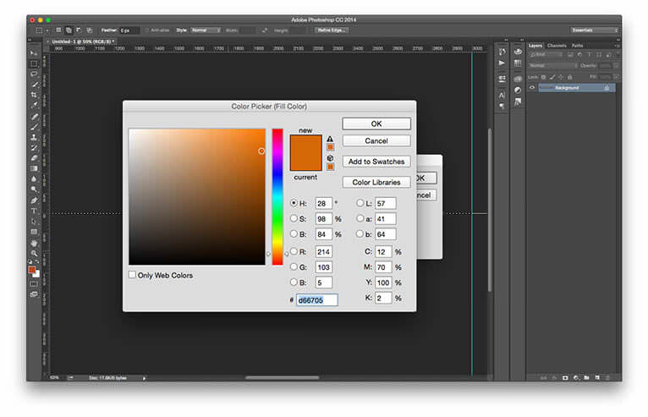The height and width of the screenshot is (417, 648).
Task: Select the Hand tool
Action: pyautogui.click(x=34, y=243)
